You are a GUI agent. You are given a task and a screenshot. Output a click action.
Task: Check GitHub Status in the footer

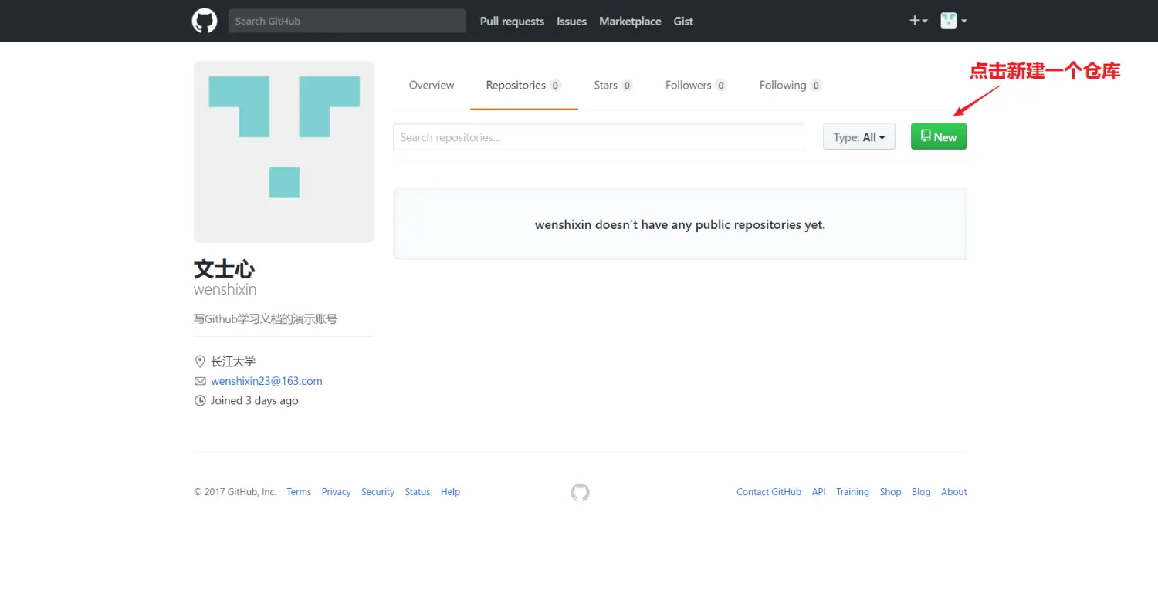click(x=418, y=492)
